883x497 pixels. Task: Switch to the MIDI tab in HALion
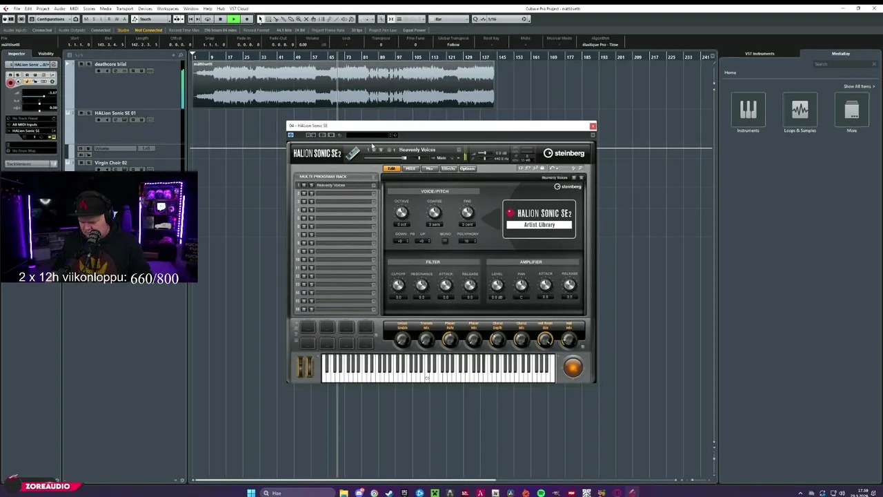(x=410, y=168)
